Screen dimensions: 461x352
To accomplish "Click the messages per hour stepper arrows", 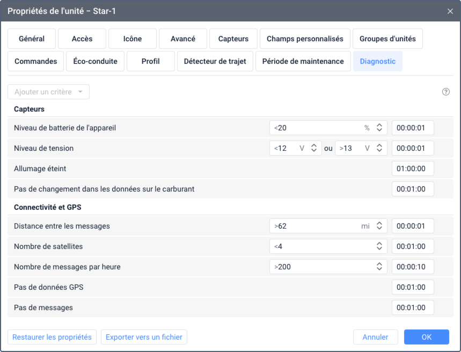I will point(379,267).
